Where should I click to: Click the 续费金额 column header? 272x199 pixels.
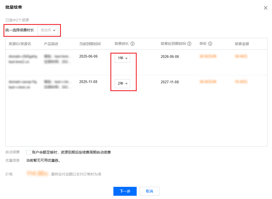point(242,44)
